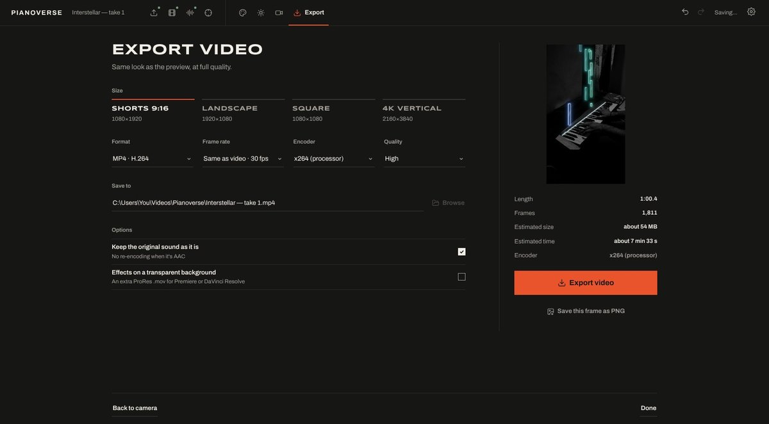The width and height of the screenshot is (769, 424).
Task: Click the Browse folder button
Action: click(448, 203)
